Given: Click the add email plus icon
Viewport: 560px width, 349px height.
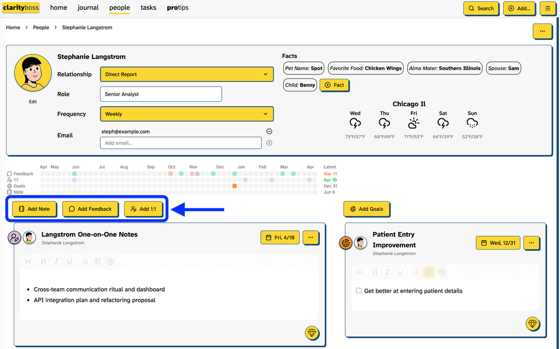Looking at the screenshot, I should click(269, 143).
